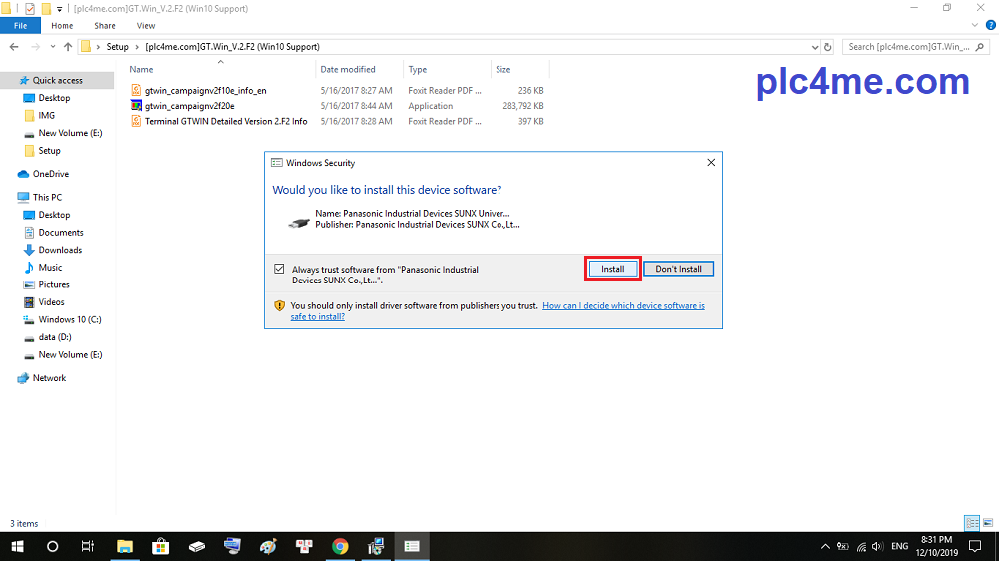Image resolution: width=999 pixels, height=561 pixels.
Task: Open Task View from the taskbar
Action: (87, 546)
